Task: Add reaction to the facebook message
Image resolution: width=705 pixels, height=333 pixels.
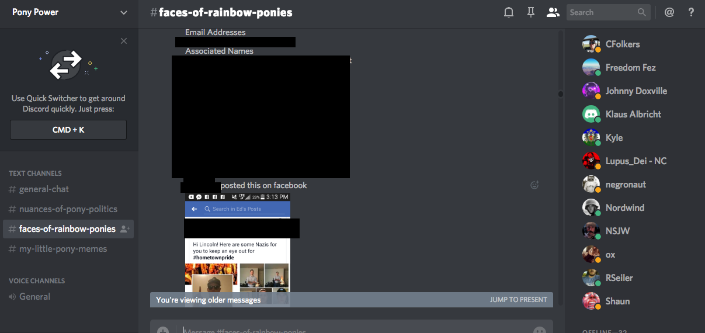Action: 534,185
